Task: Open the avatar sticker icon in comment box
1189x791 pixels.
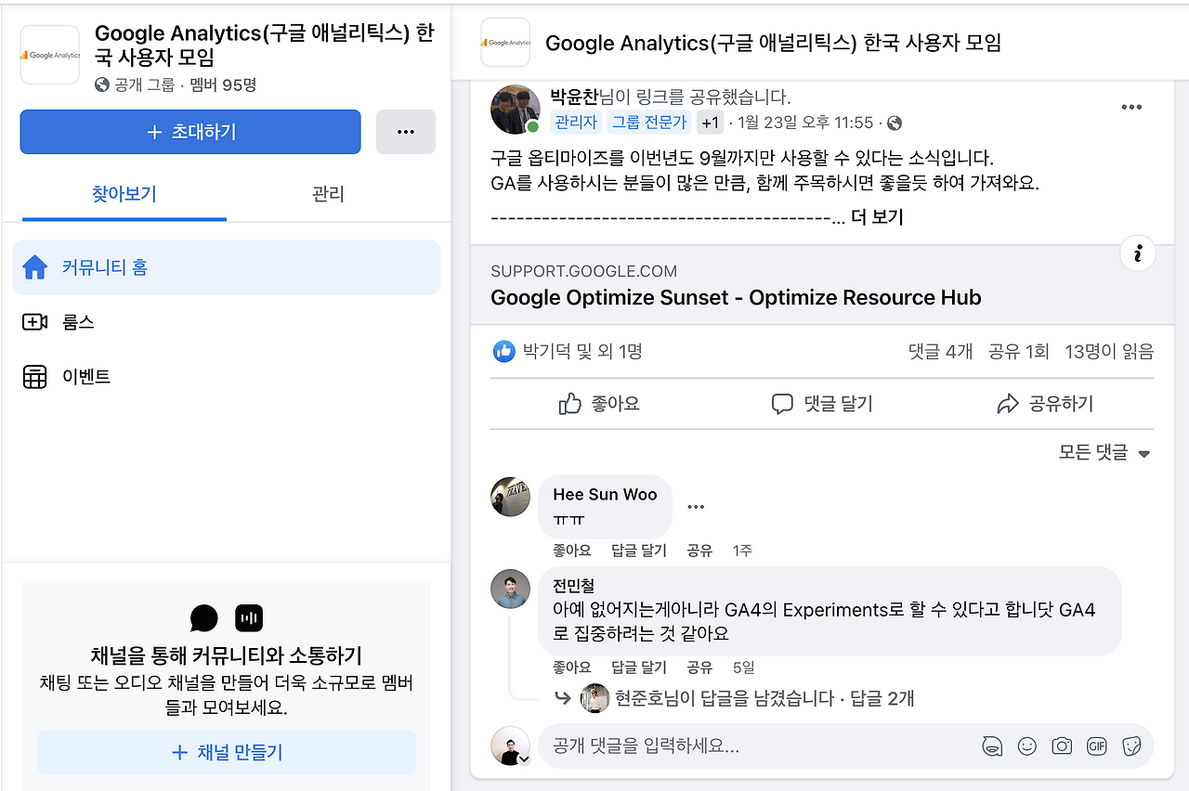Action: pos(992,746)
